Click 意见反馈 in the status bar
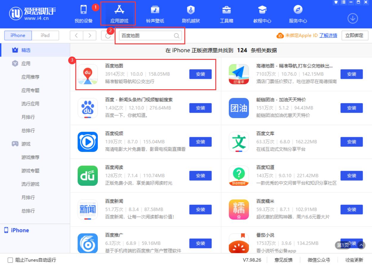This screenshot has height=266, width=372. pyautogui.click(x=284, y=260)
